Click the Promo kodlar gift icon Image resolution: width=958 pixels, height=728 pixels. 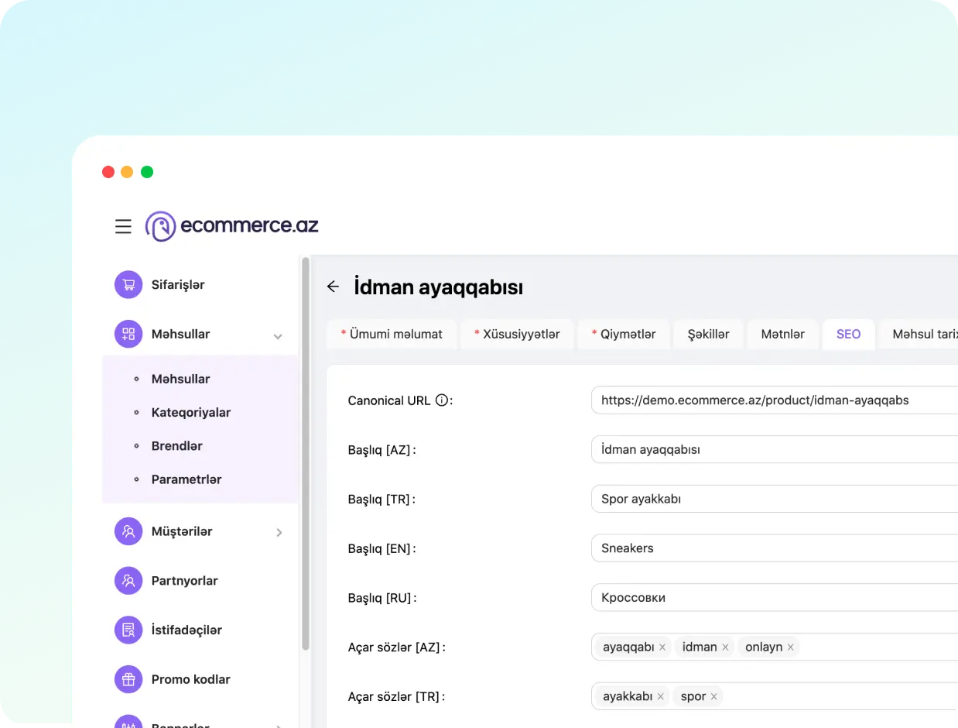click(x=128, y=679)
